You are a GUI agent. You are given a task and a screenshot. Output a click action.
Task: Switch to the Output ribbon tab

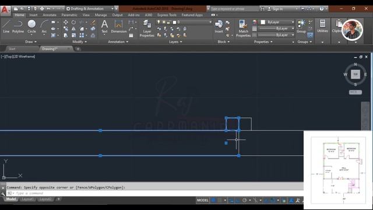117,15
